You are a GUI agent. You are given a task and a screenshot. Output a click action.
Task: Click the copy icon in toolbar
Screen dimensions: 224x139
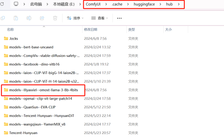3,18
